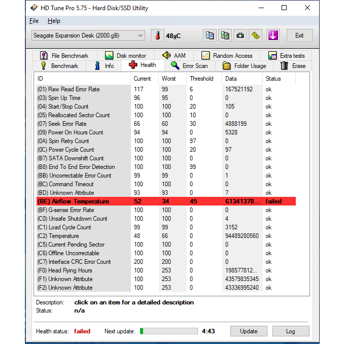The height and width of the screenshot is (344, 344).
Task: Copy info text to clipboard icon
Action: pos(210,36)
